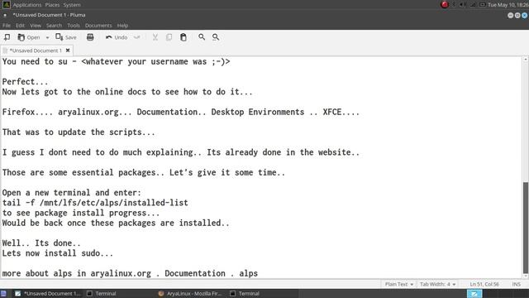Viewport: 529px width, 298px height.
Task: Open the View menu
Action: 35,26
